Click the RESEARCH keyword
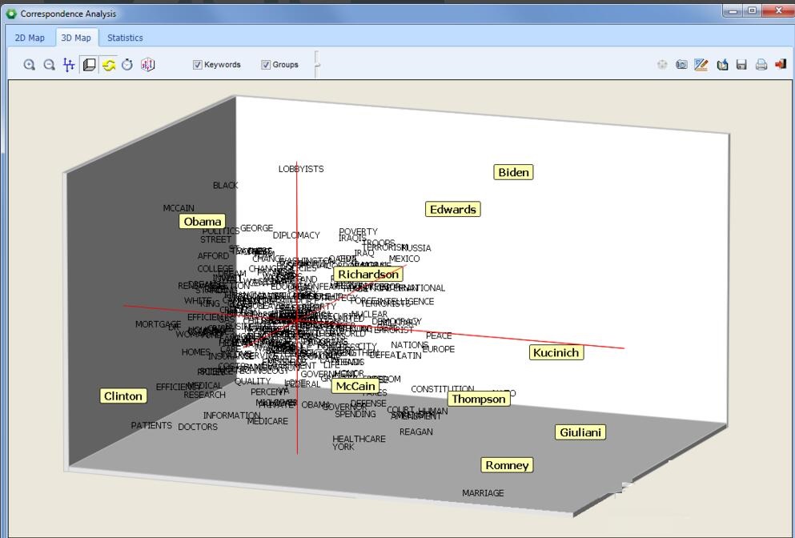Viewport: 795px width, 538px height. point(204,395)
